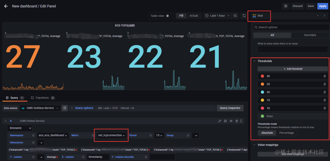The height and width of the screenshot is (161, 330).
Task: Open the timeserie type dropdown
Action: pyautogui.click(x=20, y=128)
